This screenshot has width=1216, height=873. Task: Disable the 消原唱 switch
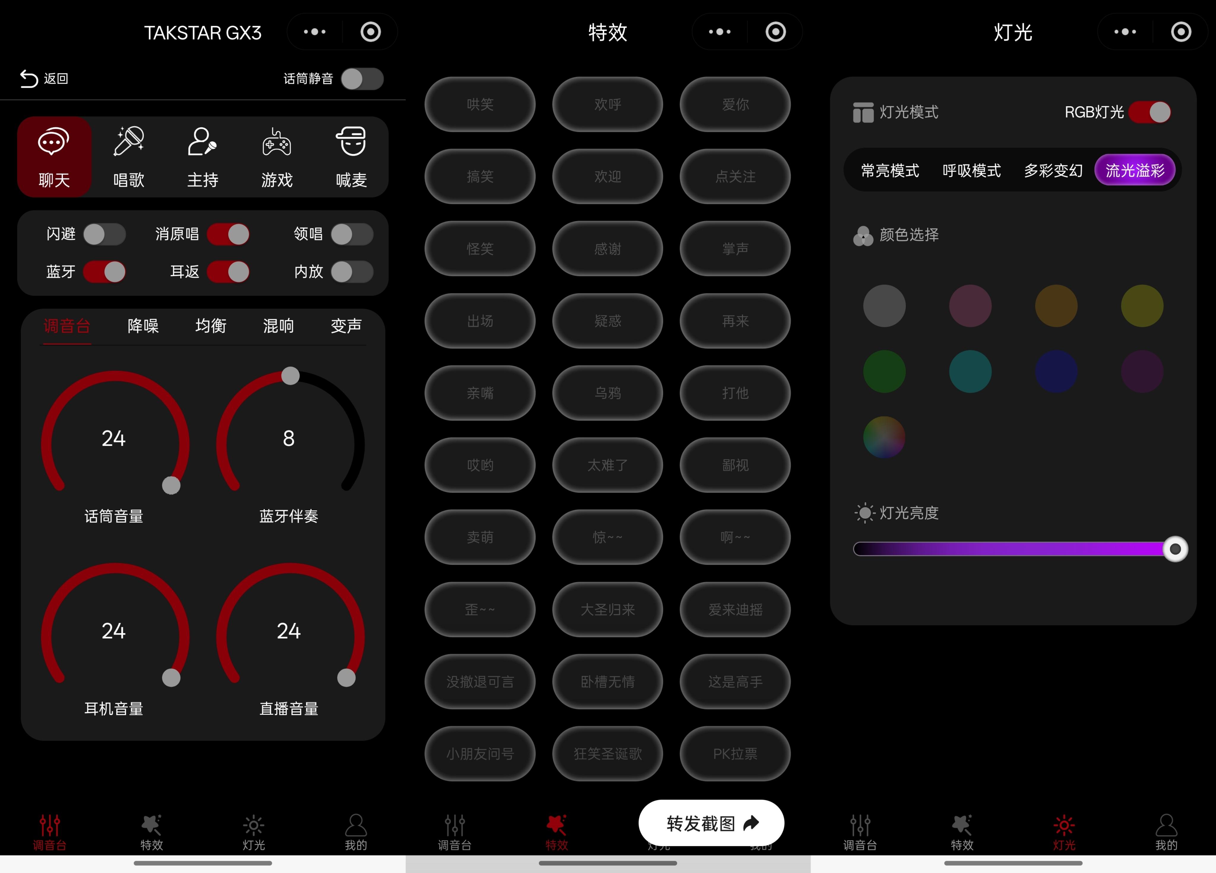click(228, 234)
